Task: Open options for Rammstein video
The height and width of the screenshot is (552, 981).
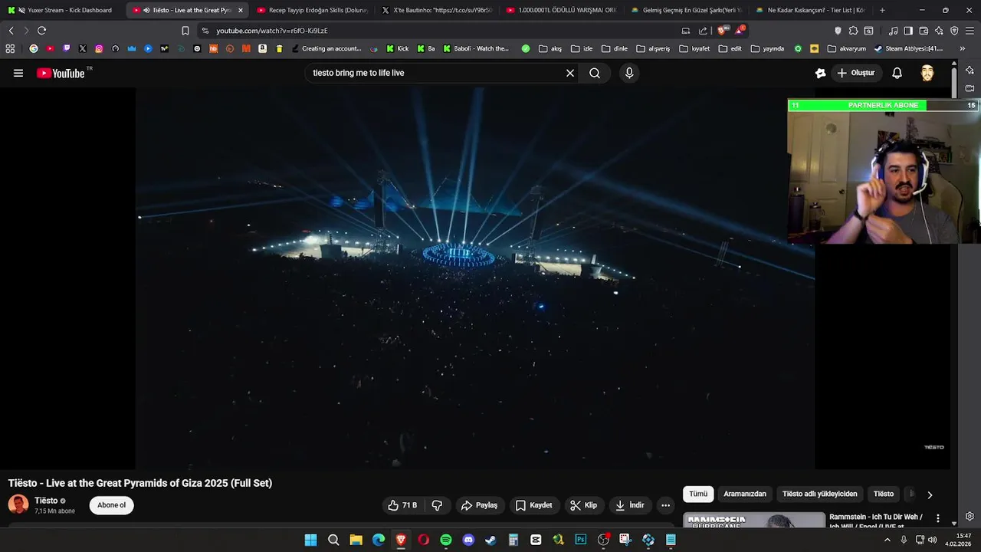Action: [x=937, y=519]
